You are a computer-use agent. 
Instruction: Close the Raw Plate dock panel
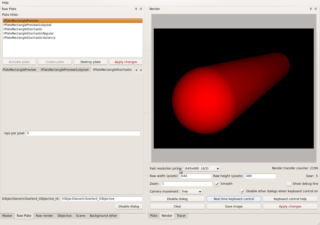coord(141,9)
